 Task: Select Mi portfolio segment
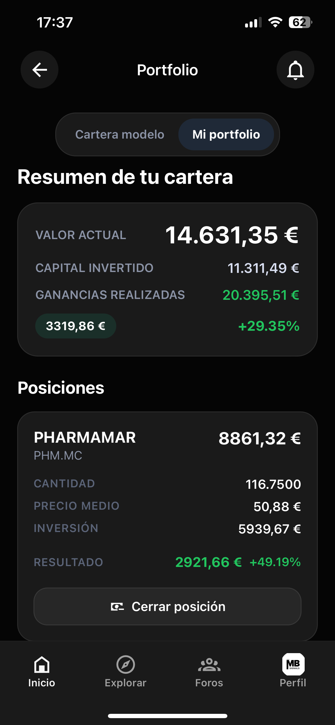pos(226,135)
